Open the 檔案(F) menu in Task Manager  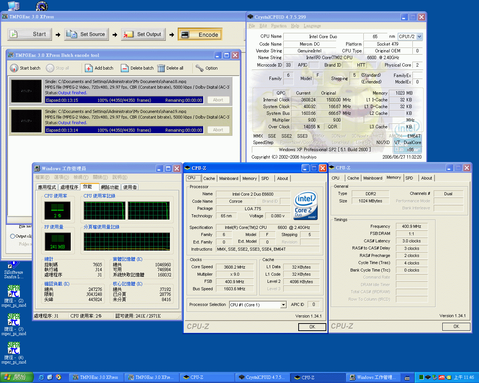point(42,177)
